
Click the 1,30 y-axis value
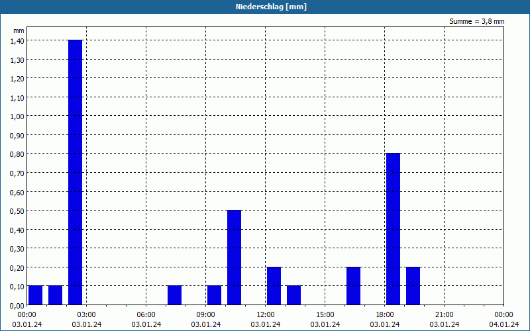[x=17, y=60]
